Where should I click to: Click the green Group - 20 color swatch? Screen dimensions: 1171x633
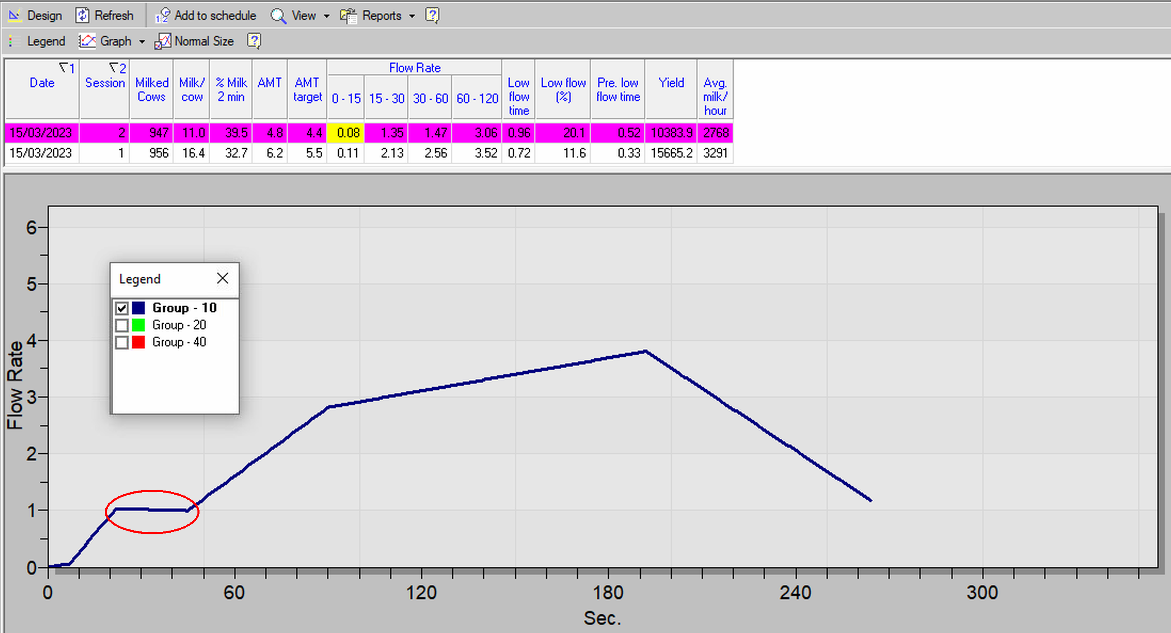(138, 325)
